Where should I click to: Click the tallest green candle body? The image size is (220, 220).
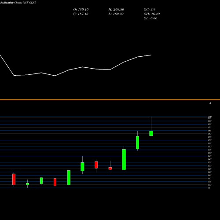coord(124,159)
